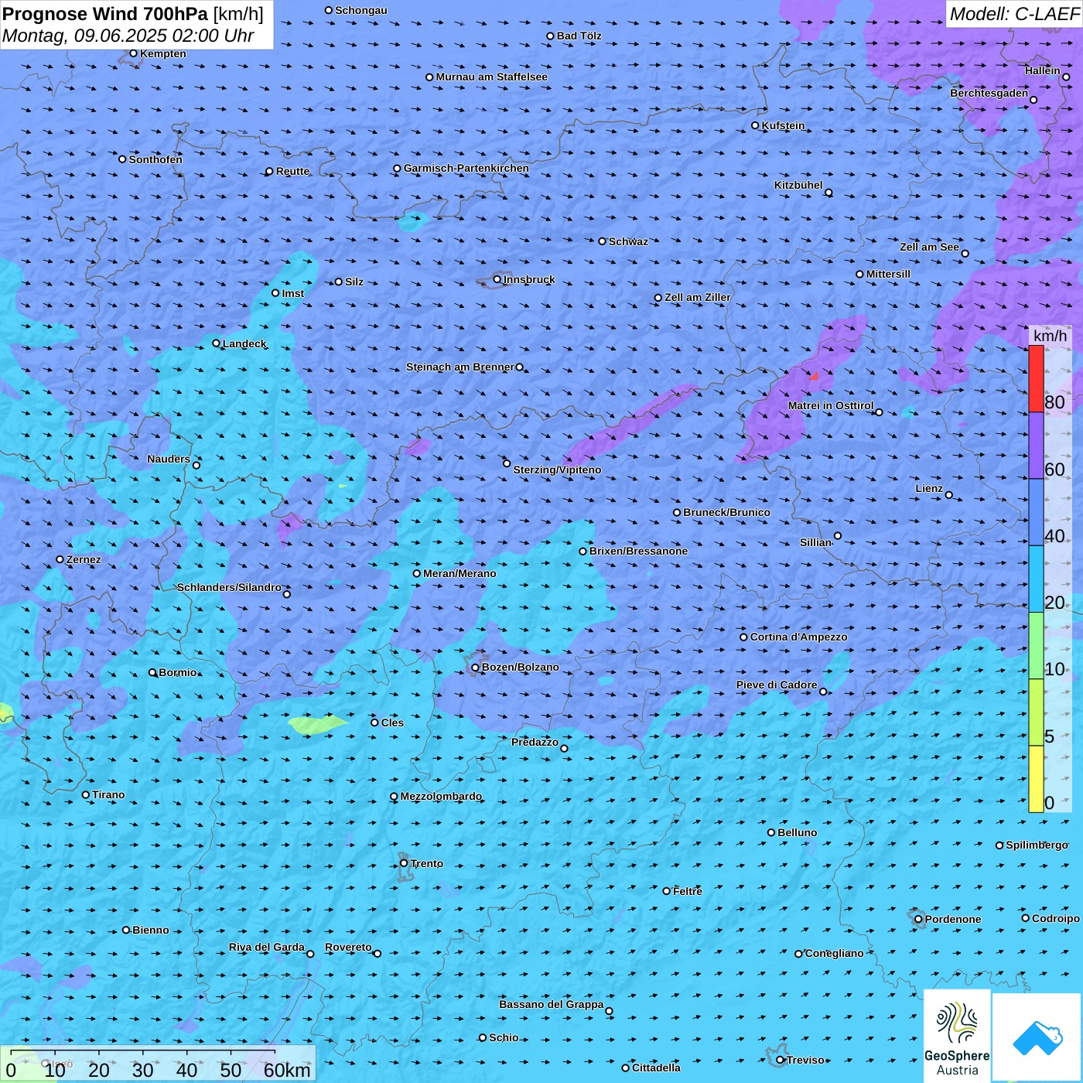Click the 'Sonthofen' city label

click(x=155, y=159)
